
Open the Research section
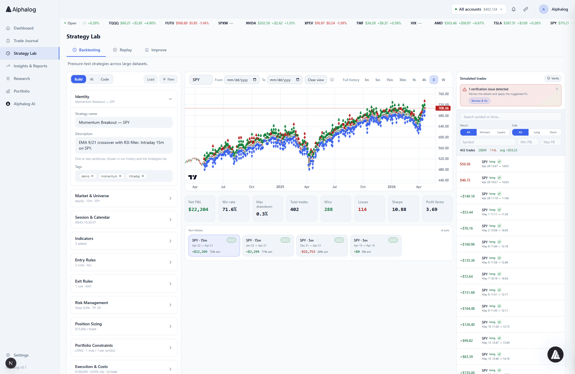(22, 79)
